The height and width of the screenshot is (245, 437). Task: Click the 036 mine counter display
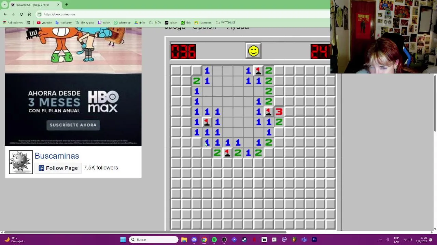183,51
